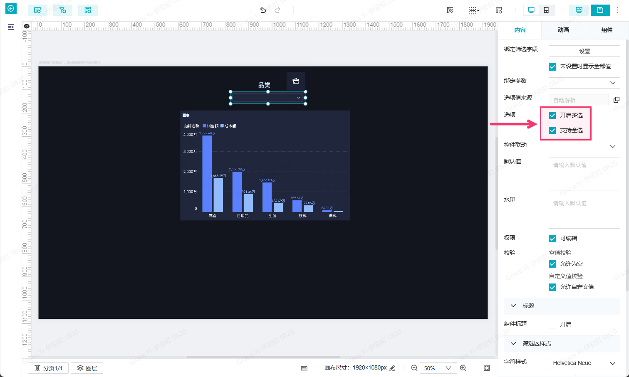Preview the dashboard on screen

(x=579, y=10)
